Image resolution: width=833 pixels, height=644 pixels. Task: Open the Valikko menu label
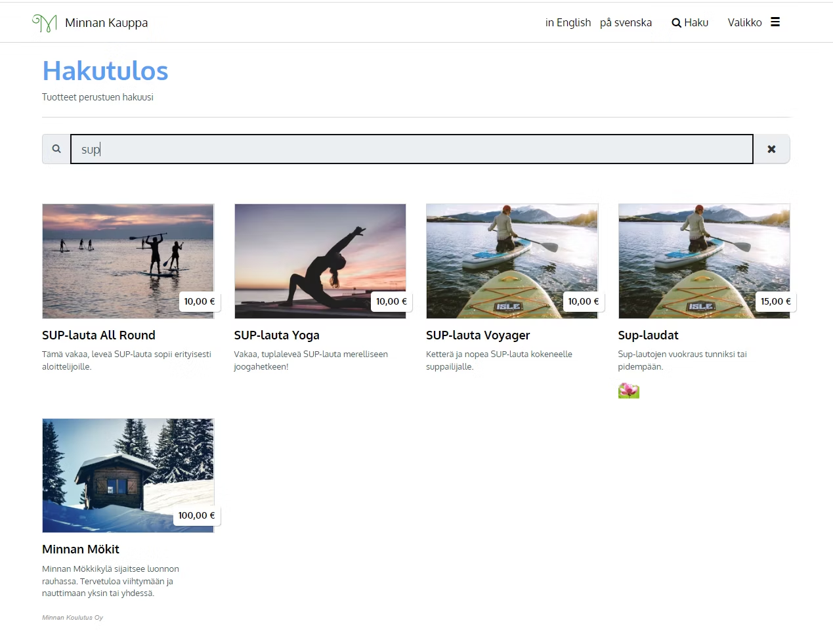click(744, 22)
